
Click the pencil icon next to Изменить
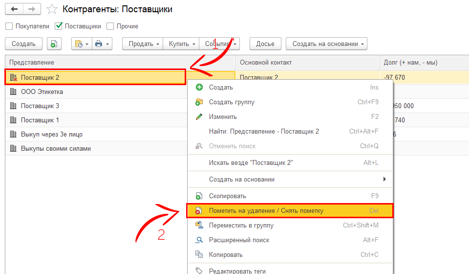[x=199, y=117]
